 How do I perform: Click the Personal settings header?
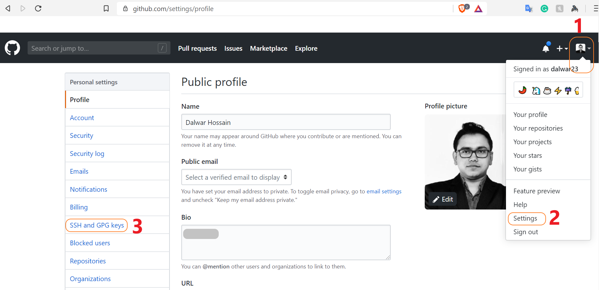point(117,82)
